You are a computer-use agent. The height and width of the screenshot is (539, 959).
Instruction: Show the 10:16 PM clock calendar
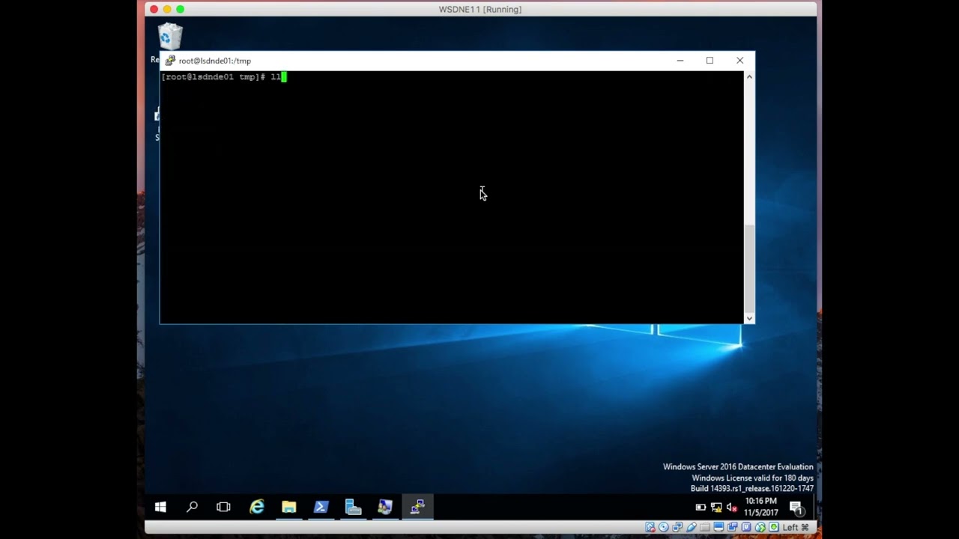(x=761, y=507)
